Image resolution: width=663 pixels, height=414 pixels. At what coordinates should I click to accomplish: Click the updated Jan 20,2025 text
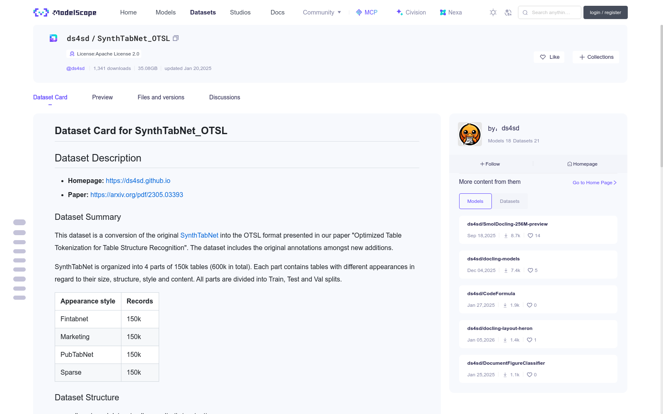point(188,68)
